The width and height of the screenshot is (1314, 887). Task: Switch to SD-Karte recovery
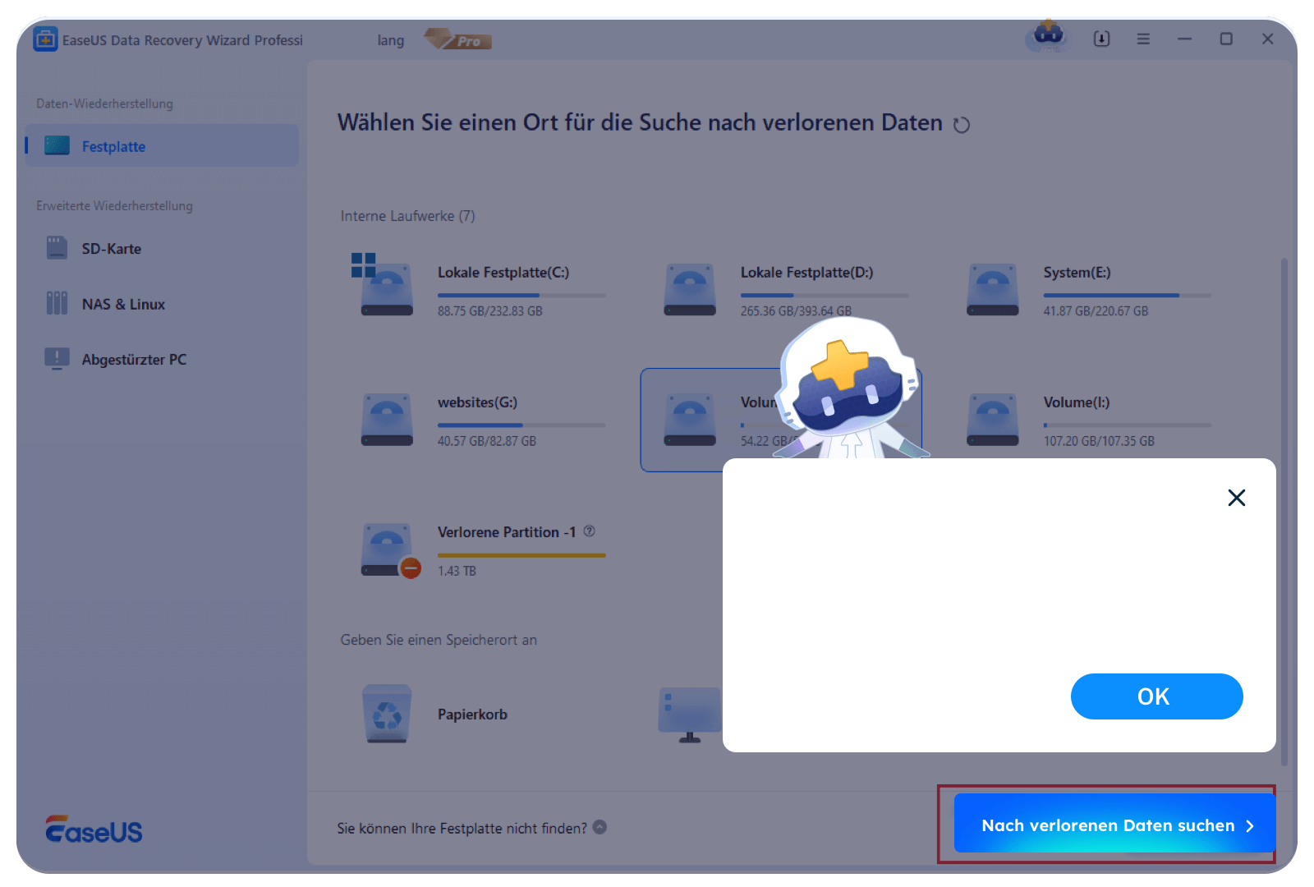click(111, 249)
